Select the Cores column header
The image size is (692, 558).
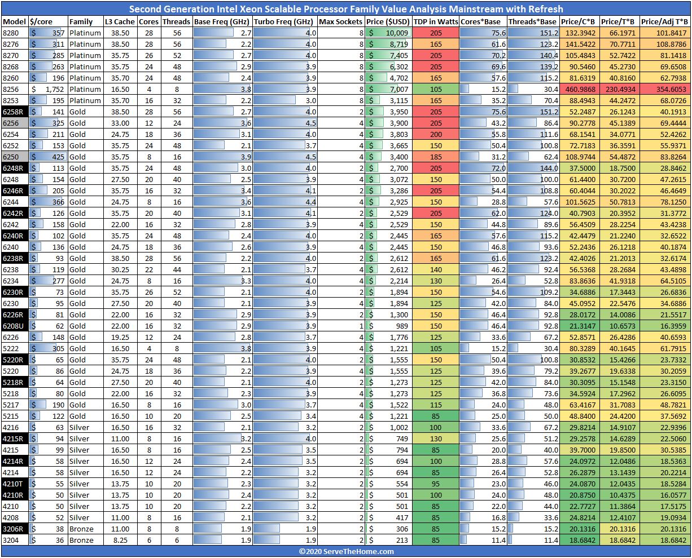pyautogui.click(x=149, y=21)
